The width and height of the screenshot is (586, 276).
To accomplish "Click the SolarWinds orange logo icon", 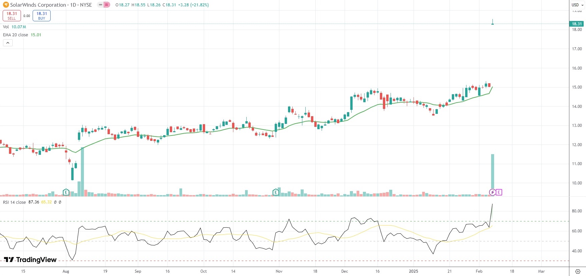I will 6,5.
